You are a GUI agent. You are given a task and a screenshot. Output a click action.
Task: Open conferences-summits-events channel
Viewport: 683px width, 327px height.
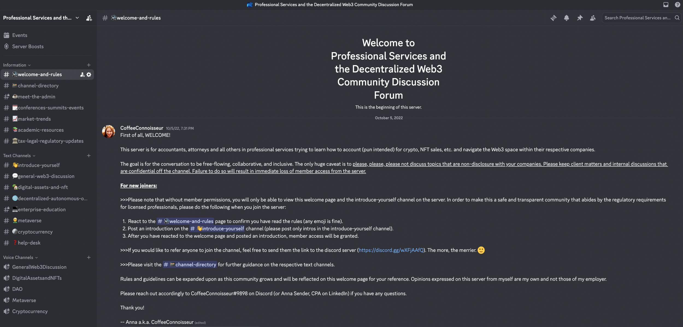(47, 108)
